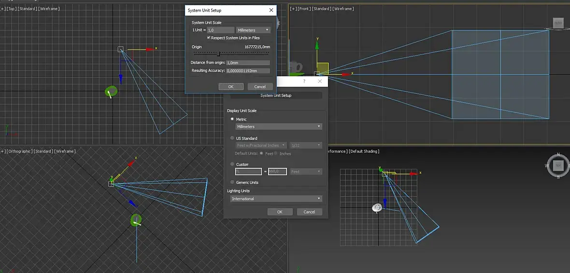The image size is (570, 273).
Task: Select the Generic Units radio button
Action: click(232, 182)
